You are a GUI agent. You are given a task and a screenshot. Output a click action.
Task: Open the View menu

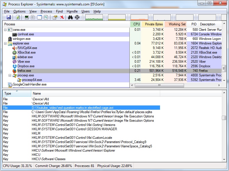click(x=33, y=11)
